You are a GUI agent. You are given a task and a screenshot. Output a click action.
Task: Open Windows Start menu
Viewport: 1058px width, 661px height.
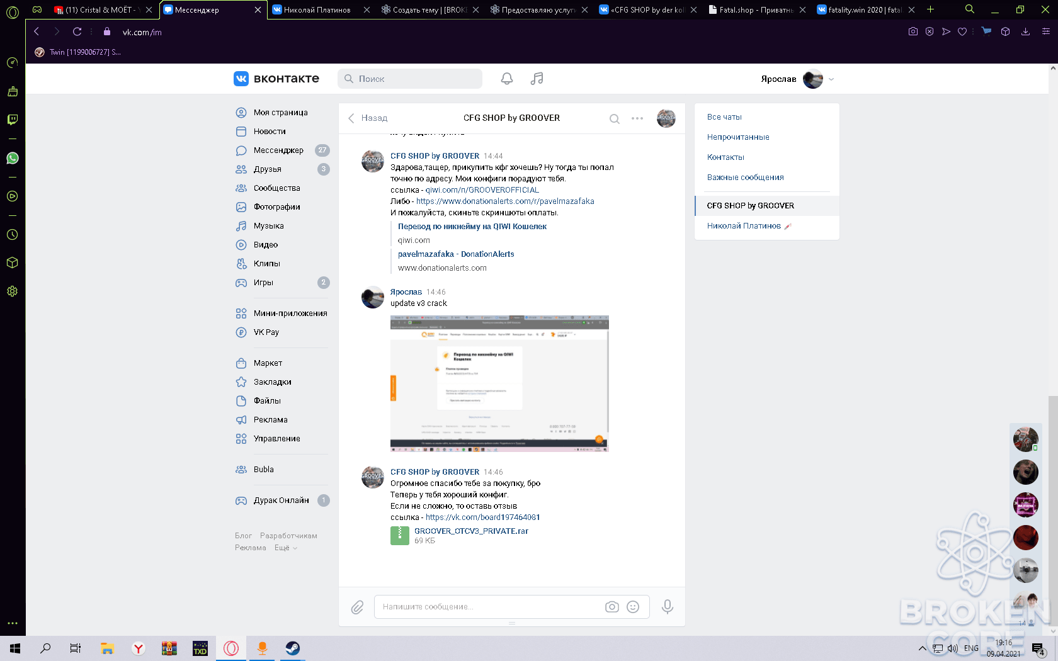click(15, 648)
